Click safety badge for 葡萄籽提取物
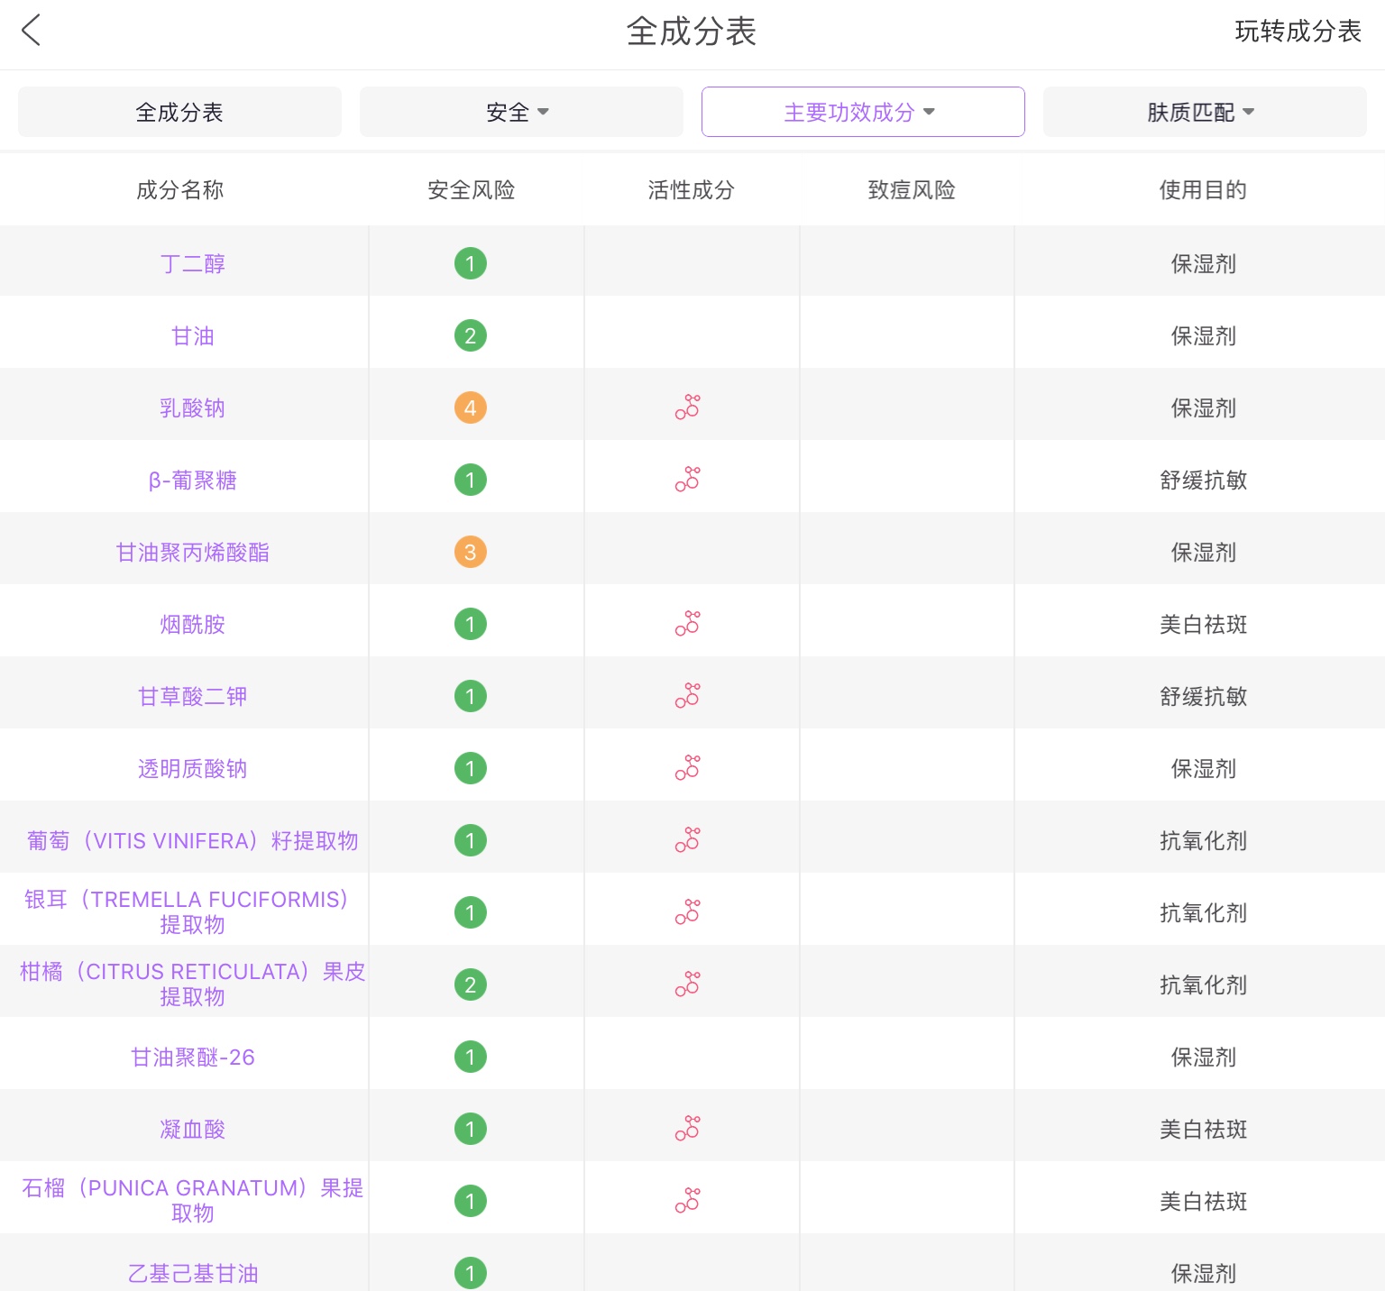 coord(470,840)
